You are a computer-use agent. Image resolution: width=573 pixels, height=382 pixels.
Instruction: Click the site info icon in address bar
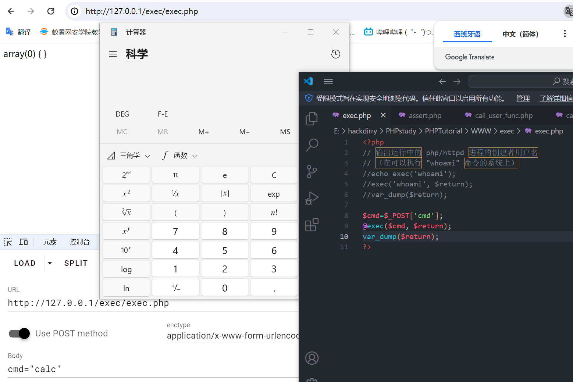point(75,11)
